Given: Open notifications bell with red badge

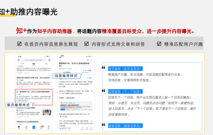Looking at the screenshot, I should 41,127.
